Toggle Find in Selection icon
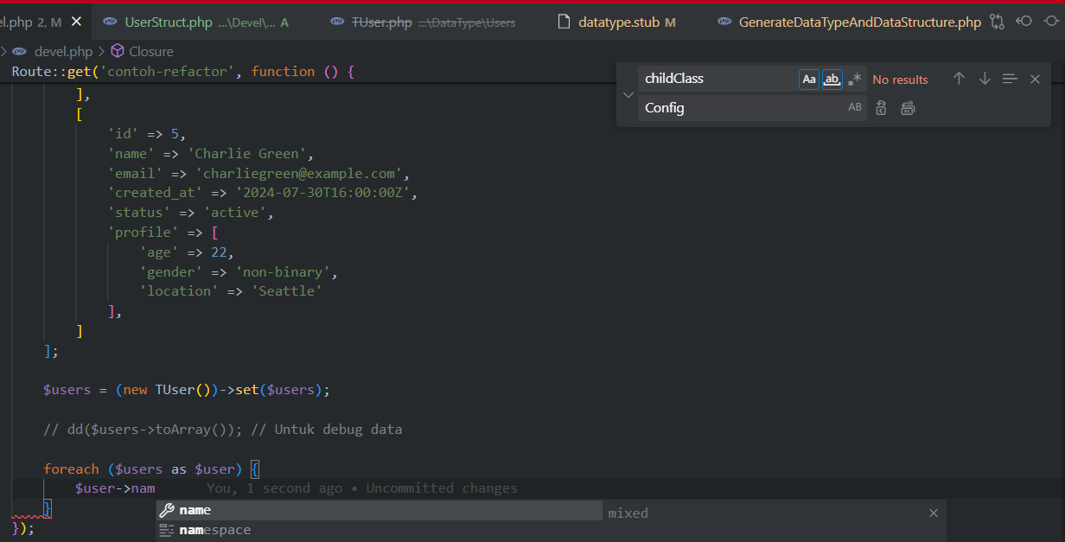This screenshot has width=1065, height=542. click(1010, 79)
